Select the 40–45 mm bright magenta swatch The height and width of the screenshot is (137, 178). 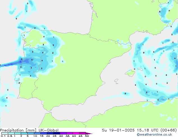tap(76, 133)
